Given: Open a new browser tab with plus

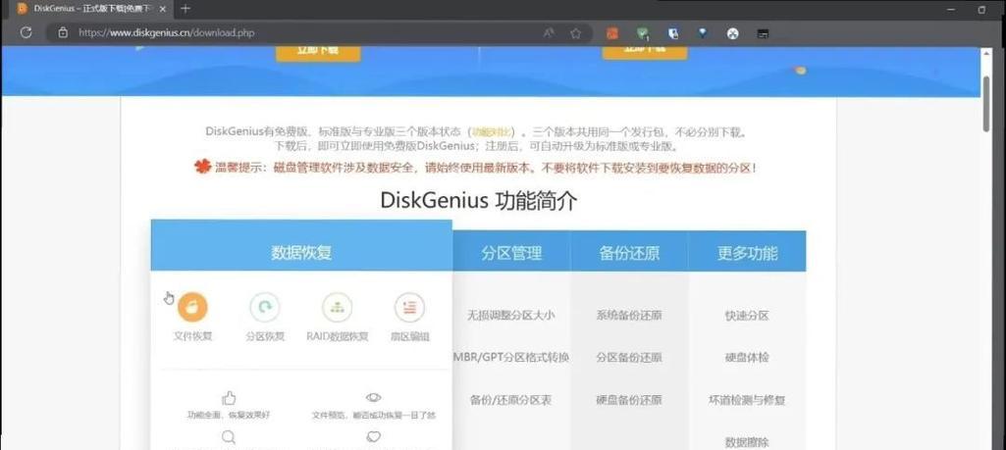Looking at the screenshot, I should 185,9.
